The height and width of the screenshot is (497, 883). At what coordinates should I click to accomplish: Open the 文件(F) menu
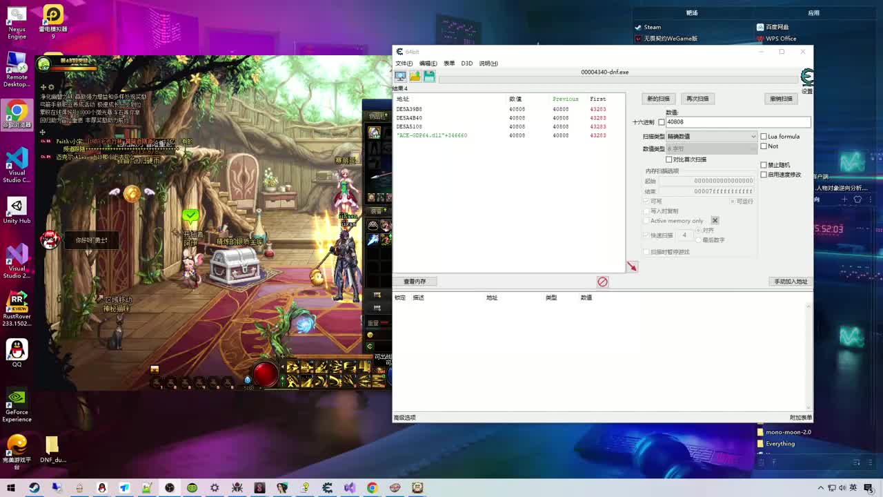coord(404,64)
